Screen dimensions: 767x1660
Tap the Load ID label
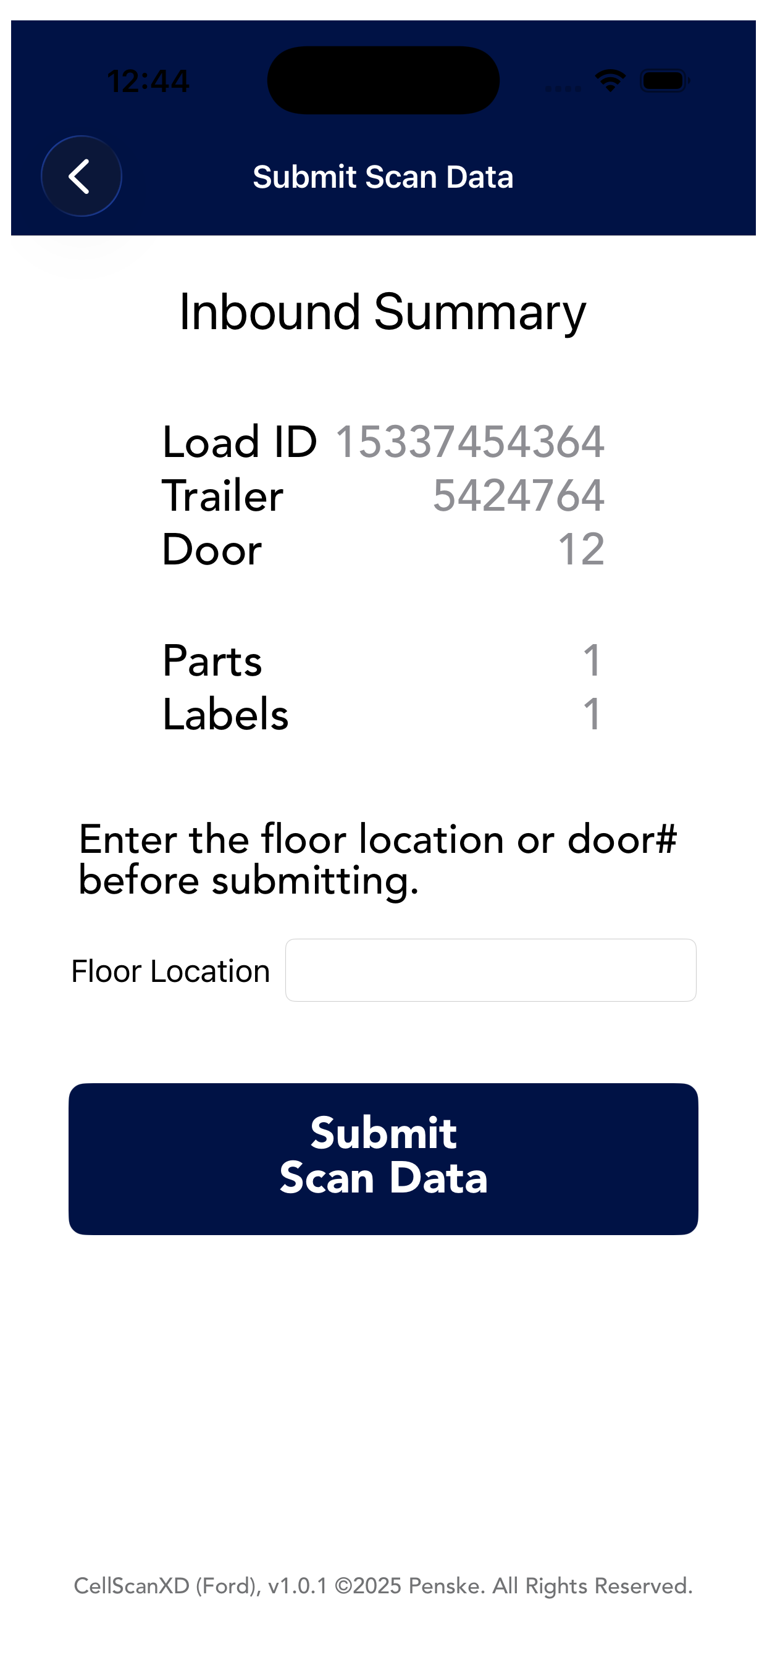(x=240, y=442)
